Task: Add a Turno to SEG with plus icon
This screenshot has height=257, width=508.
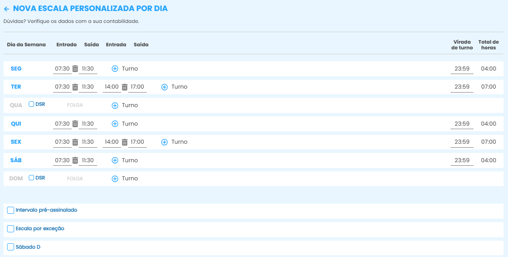Action: pyautogui.click(x=115, y=69)
